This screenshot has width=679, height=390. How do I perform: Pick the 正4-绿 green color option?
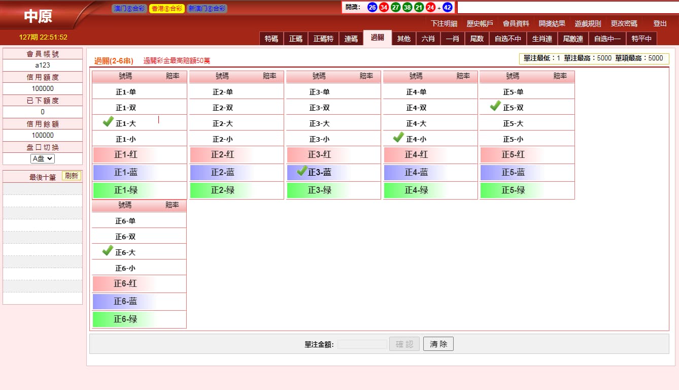pos(416,190)
